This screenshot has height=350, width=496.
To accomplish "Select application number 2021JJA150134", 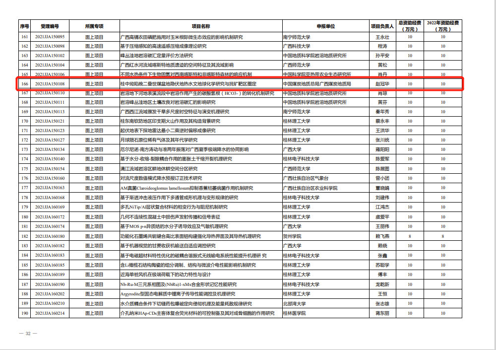I will point(50,149).
